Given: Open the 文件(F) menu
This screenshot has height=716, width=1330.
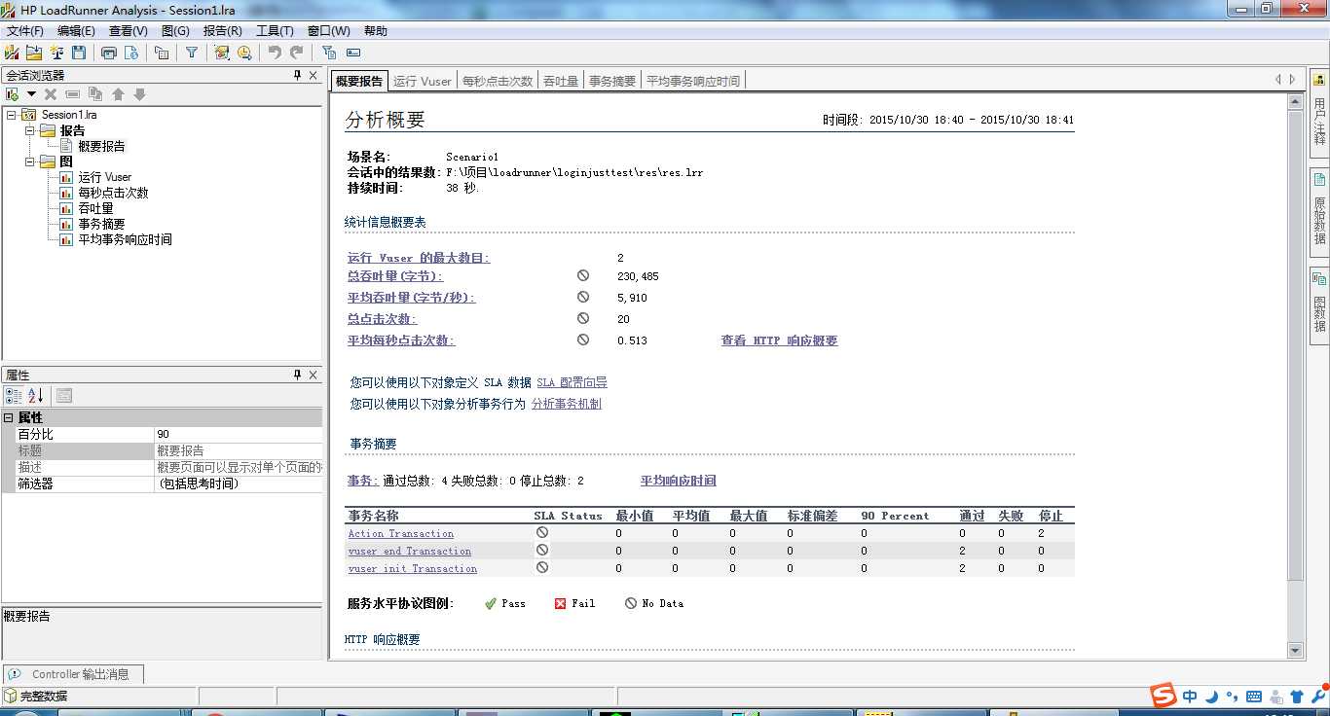Looking at the screenshot, I should [x=25, y=31].
